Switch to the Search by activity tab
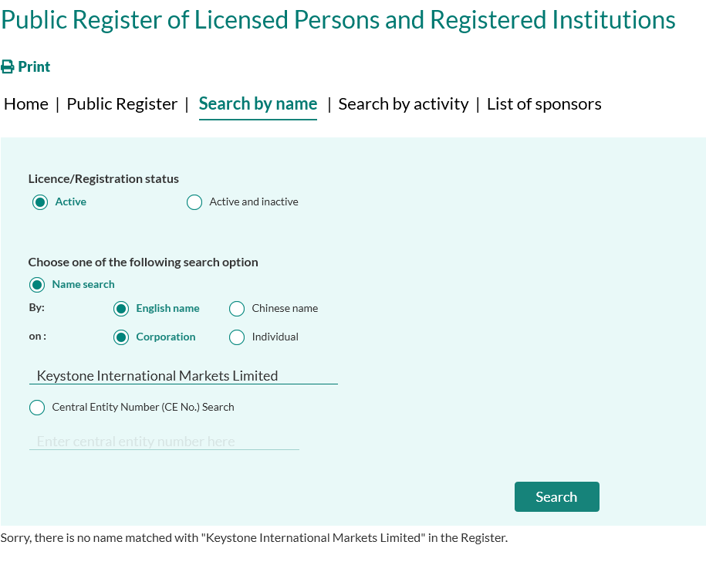The height and width of the screenshot is (562, 706). [404, 104]
